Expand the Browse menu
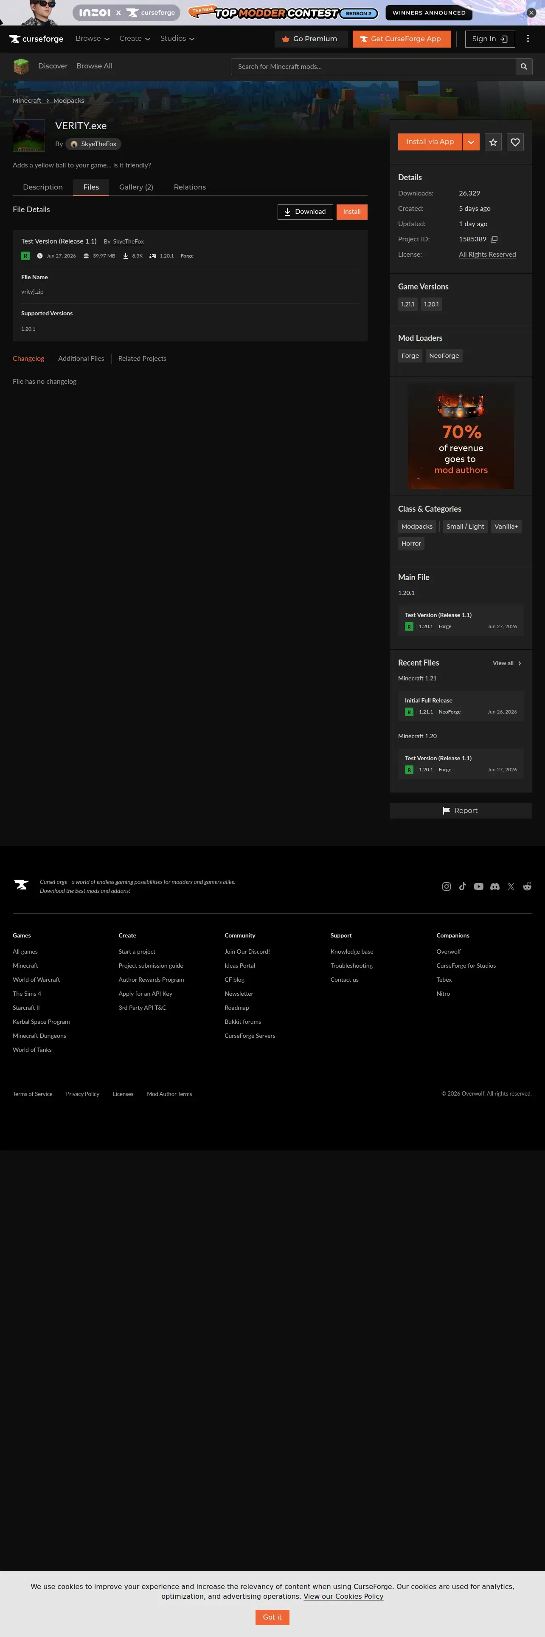545x1637 pixels. point(93,39)
